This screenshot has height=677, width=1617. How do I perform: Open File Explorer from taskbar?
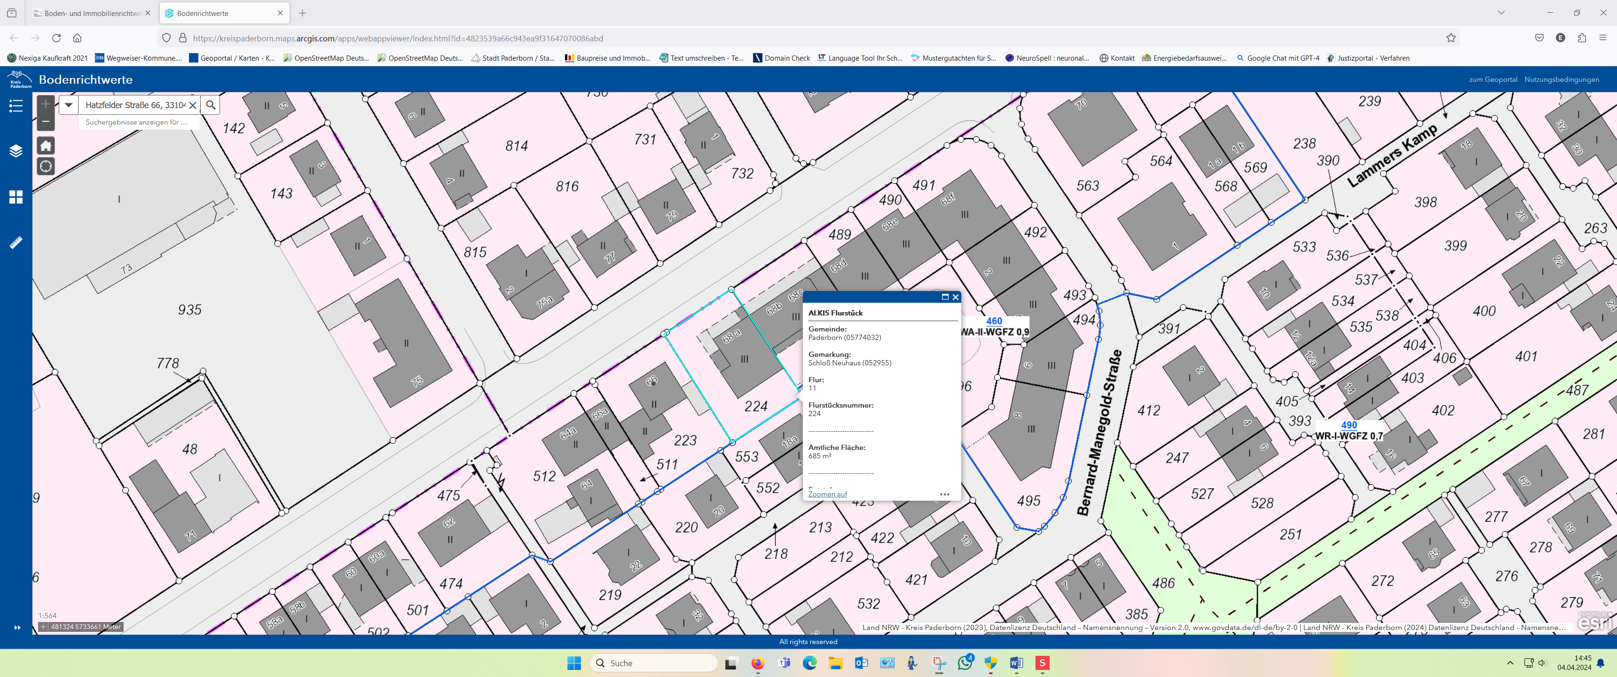(835, 662)
